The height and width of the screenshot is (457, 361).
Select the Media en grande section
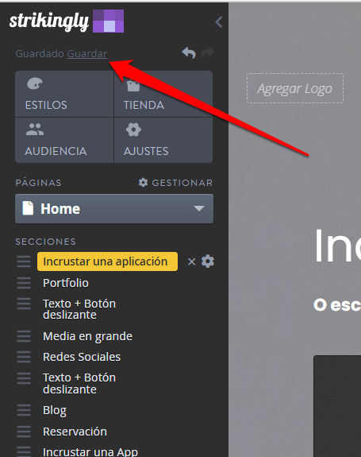(87, 336)
